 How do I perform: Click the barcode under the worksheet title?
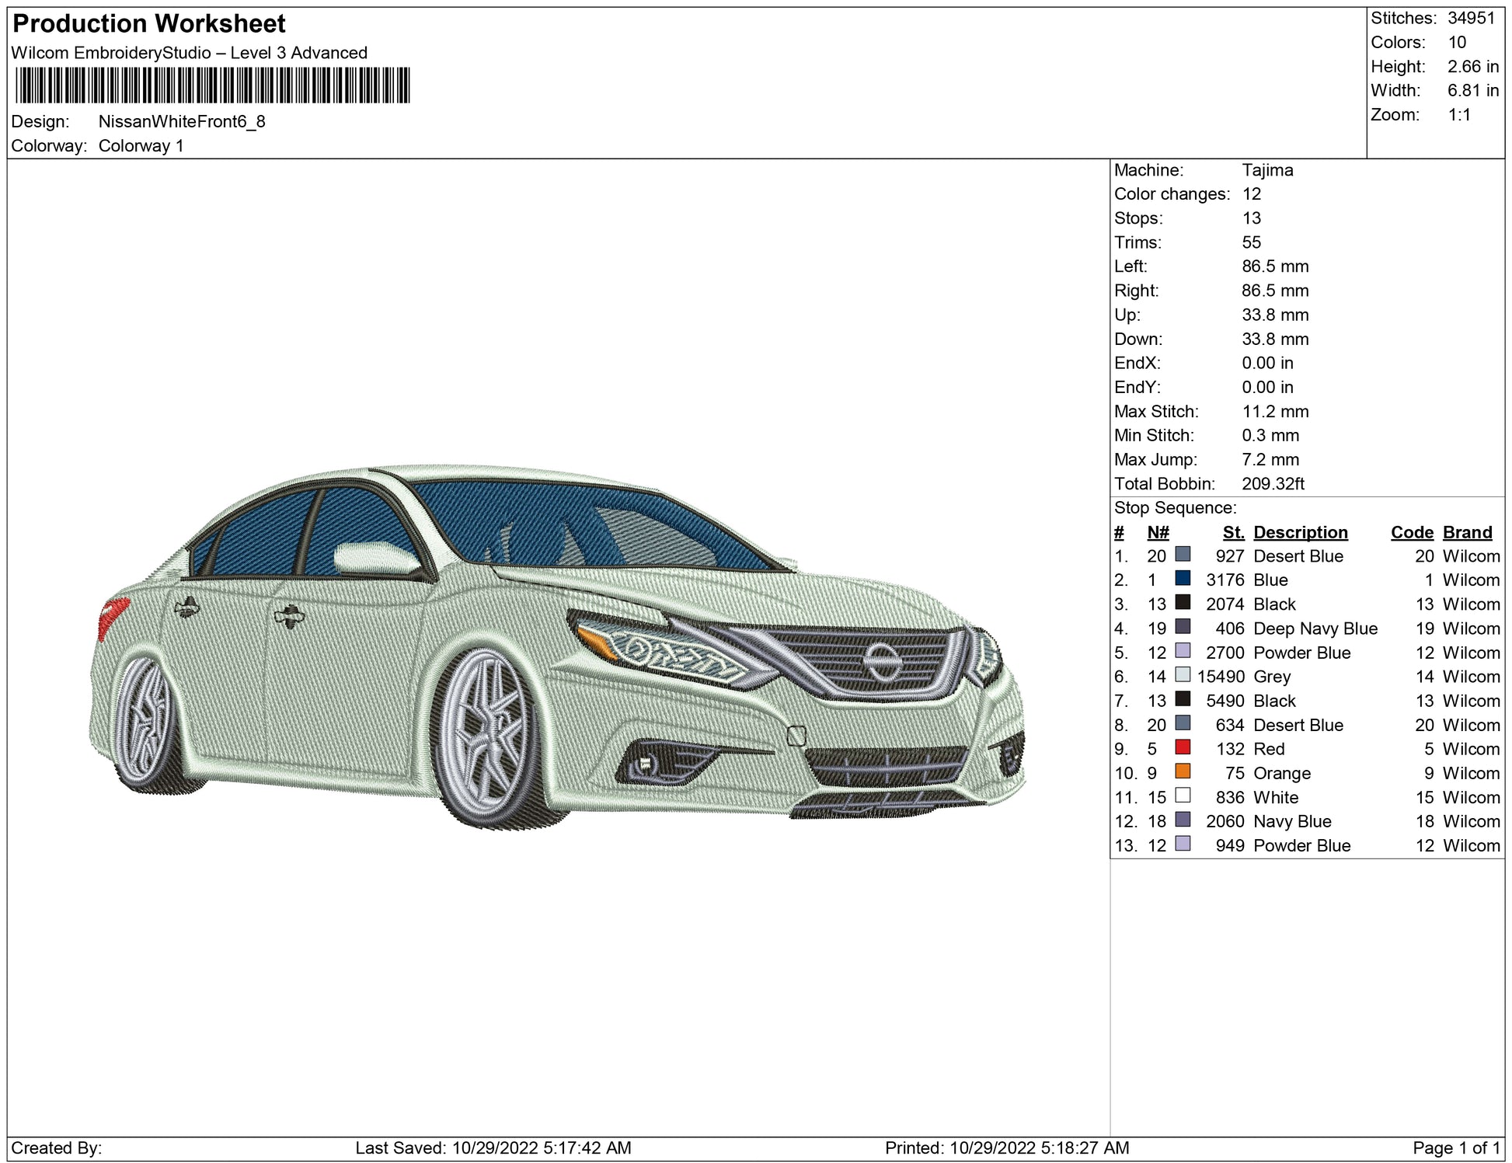coord(211,85)
